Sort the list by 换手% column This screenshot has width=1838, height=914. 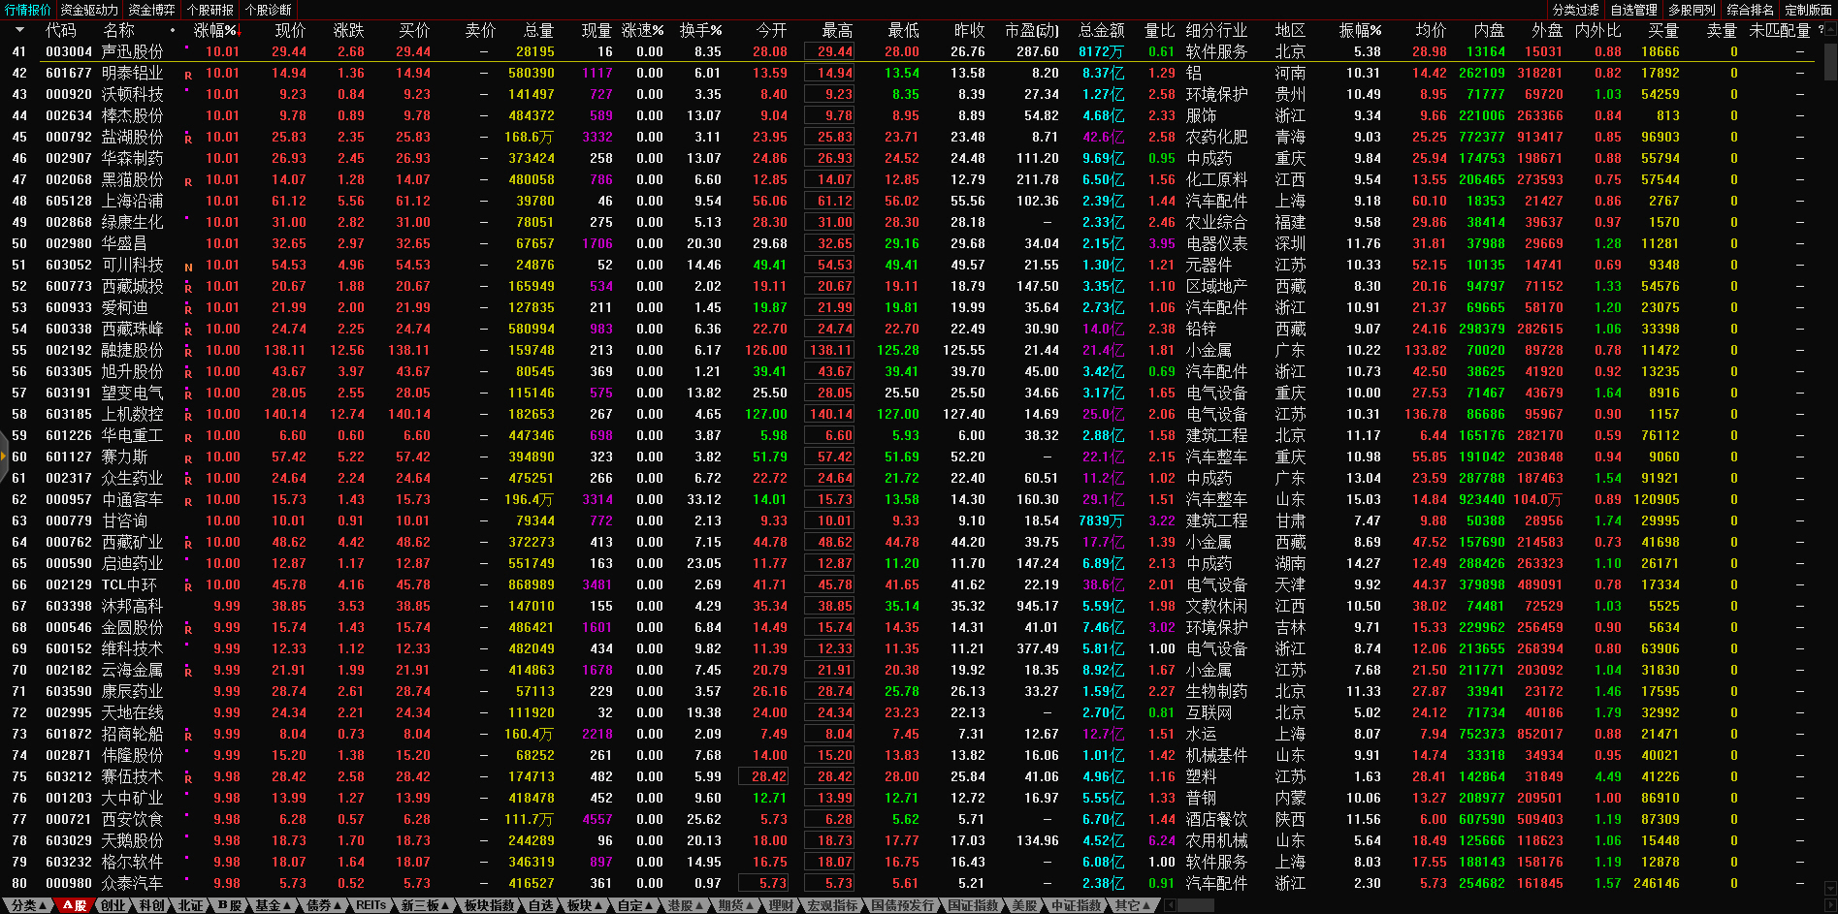699,30
